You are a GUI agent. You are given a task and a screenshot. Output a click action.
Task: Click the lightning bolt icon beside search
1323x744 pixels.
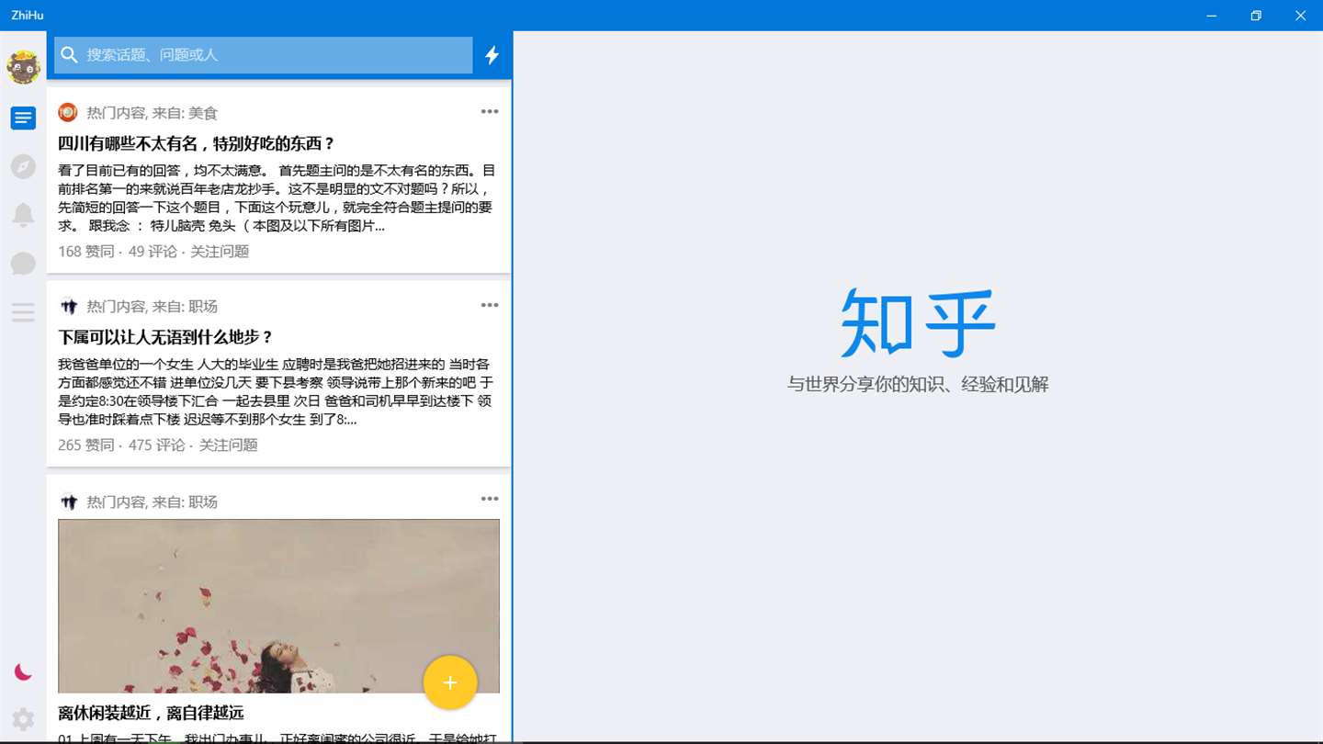(x=492, y=55)
